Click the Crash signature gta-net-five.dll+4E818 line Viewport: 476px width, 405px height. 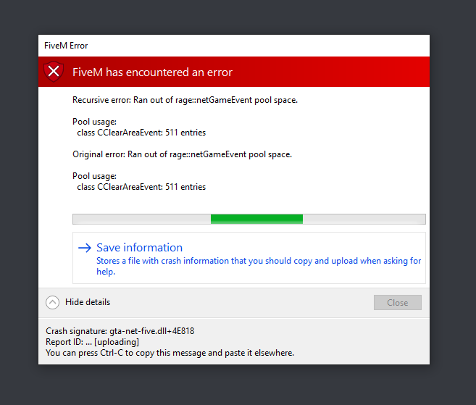pyautogui.click(x=120, y=331)
